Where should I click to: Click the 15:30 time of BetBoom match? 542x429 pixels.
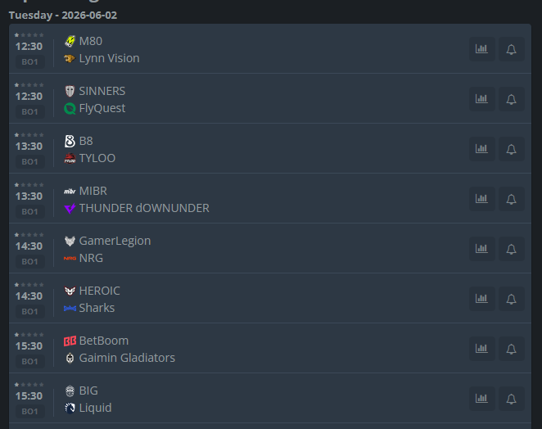click(29, 346)
